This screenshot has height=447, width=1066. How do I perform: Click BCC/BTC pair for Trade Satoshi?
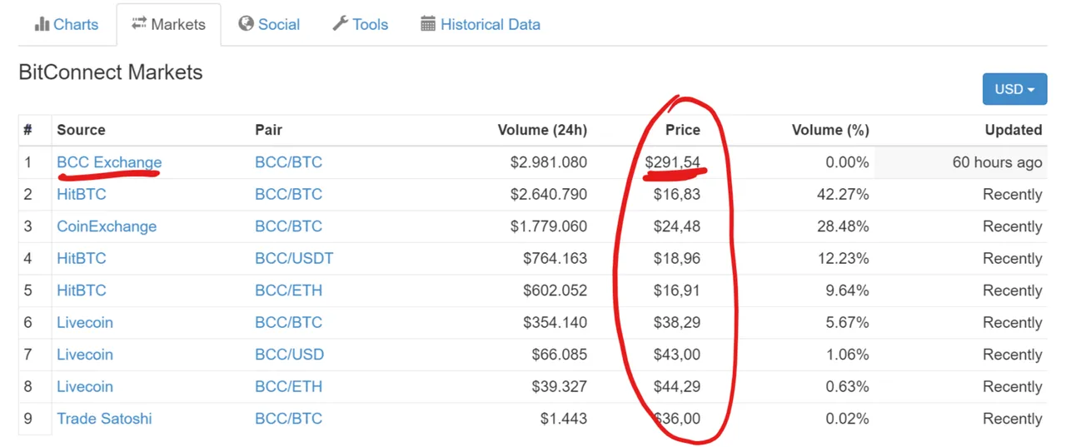pyautogui.click(x=288, y=419)
